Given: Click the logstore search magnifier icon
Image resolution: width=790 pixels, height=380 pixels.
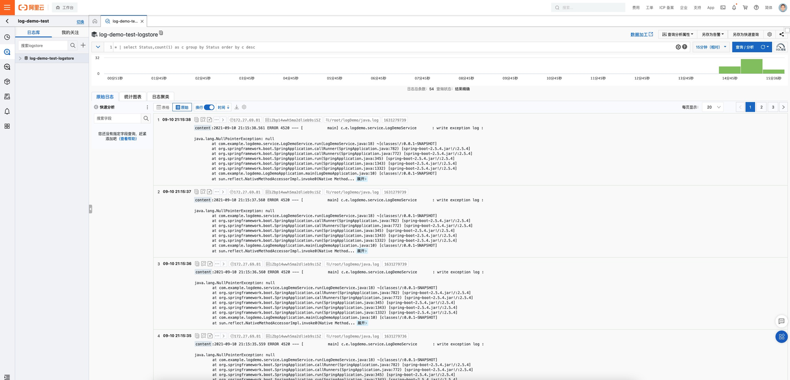Looking at the screenshot, I should click(x=73, y=45).
